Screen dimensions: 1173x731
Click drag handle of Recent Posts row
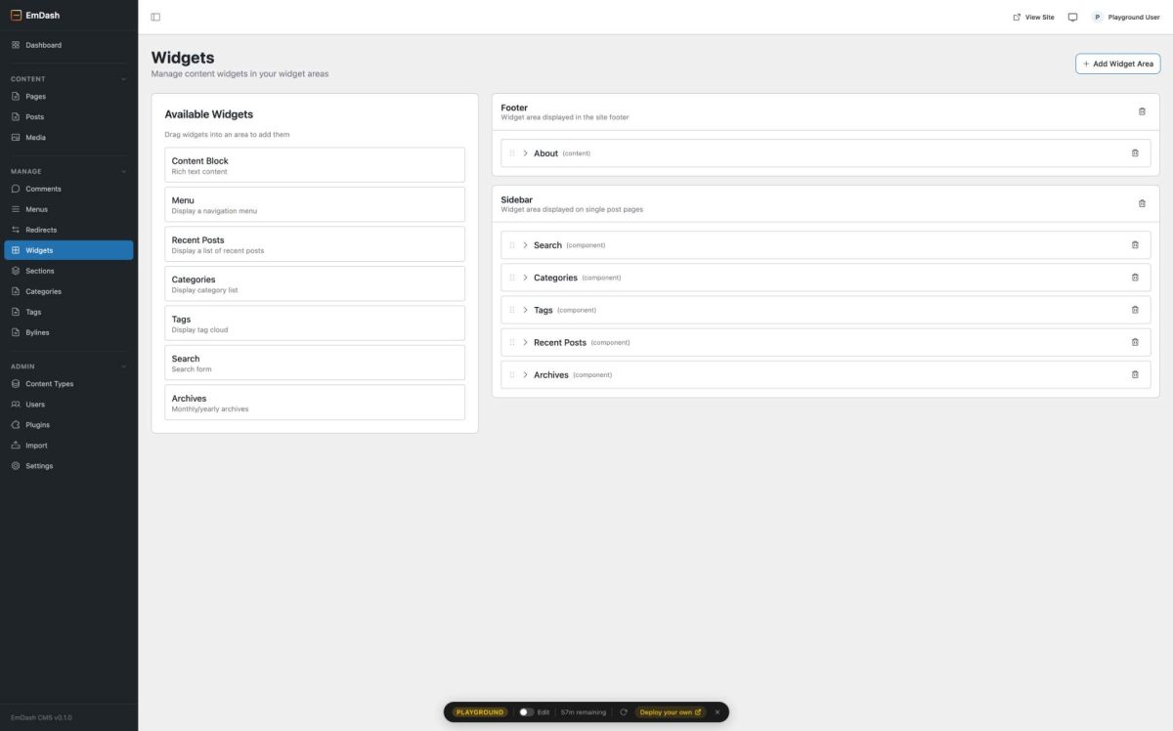click(x=512, y=342)
